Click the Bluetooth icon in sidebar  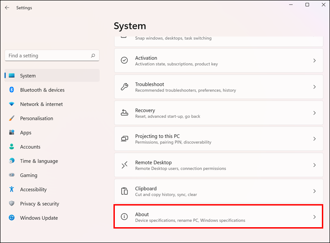12,90
